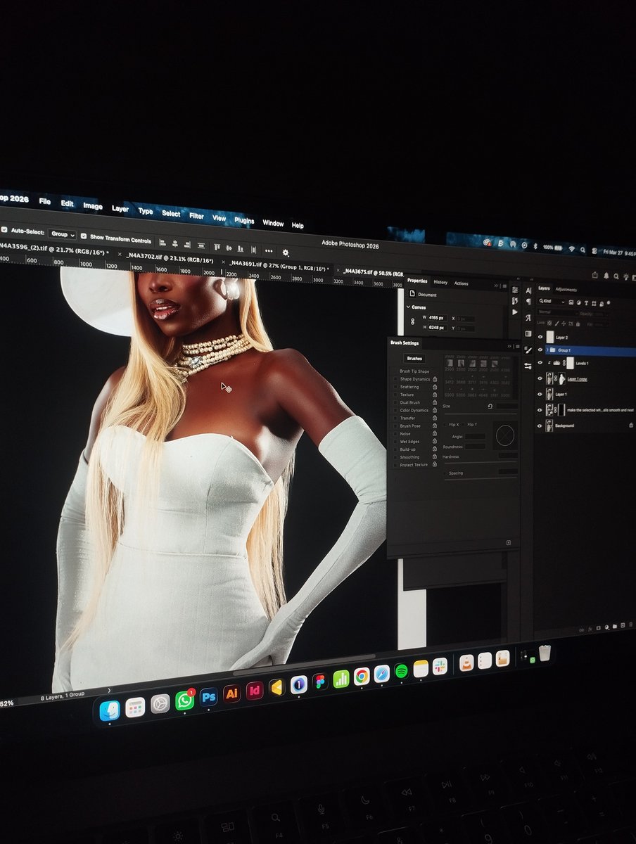Click the three-dots more options in options bar
Image resolution: width=636 pixels, height=844 pixels.
[x=269, y=251]
